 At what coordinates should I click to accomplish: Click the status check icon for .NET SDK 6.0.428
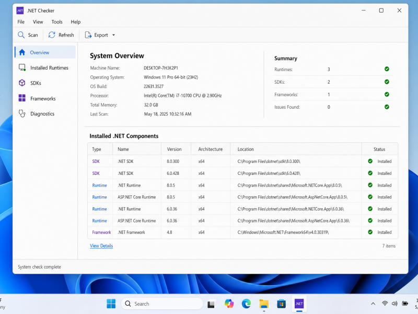[x=370, y=173]
